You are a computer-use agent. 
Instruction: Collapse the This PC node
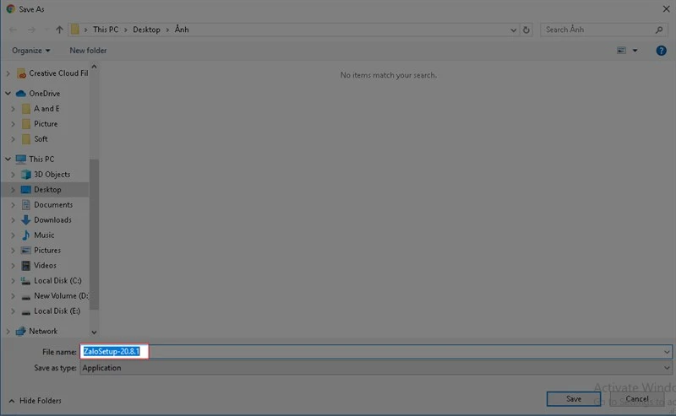pyautogui.click(x=8, y=159)
